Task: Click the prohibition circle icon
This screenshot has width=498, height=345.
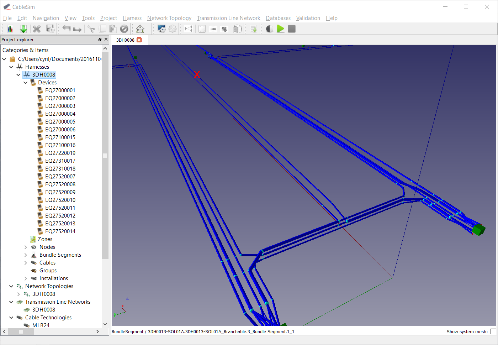Action: point(124,29)
